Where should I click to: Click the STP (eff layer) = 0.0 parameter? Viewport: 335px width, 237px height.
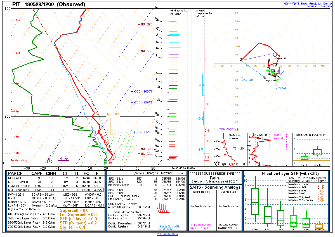(x=78, y=219)
